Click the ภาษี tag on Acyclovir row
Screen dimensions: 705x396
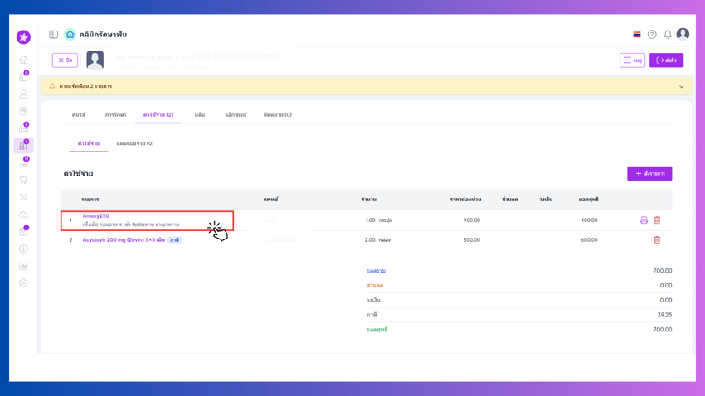(x=174, y=240)
